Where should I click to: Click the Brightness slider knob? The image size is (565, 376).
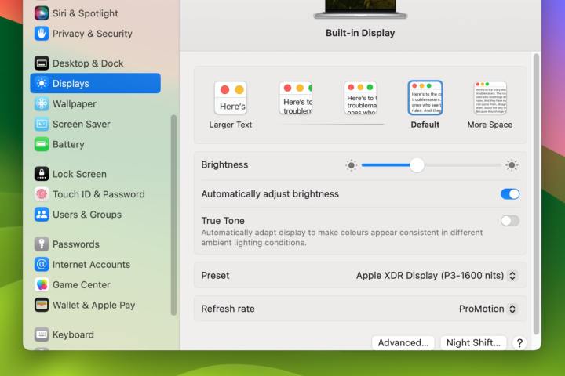(417, 165)
